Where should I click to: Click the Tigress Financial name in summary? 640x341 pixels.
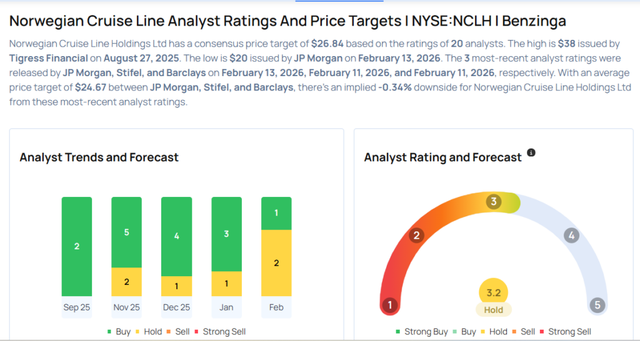pyautogui.click(x=49, y=58)
